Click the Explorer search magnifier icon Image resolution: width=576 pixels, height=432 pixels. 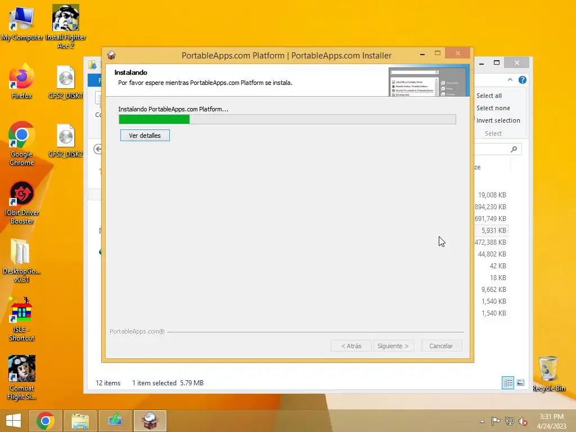tap(514, 148)
